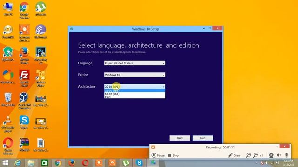The width and height of the screenshot is (298, 167).
Task: Click the PowerISO desktop shortcut
Action: coord(8,32)
